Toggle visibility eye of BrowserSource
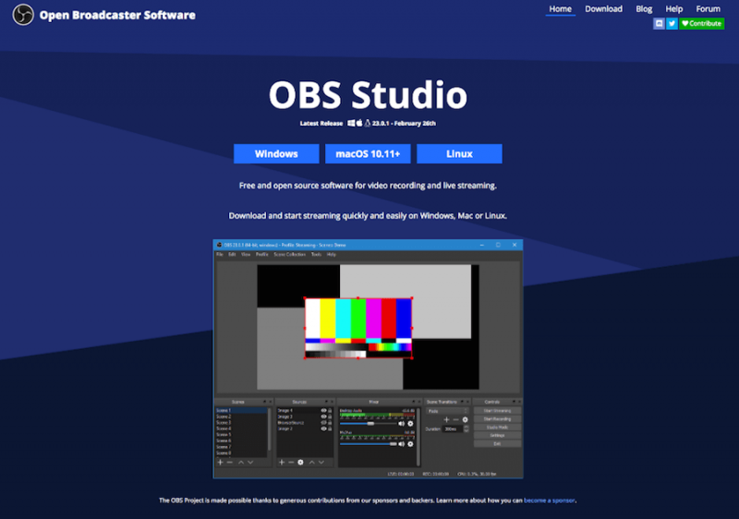Screen dimensions: 739x519 [x=323, y=423]
